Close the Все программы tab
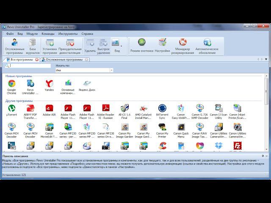The width and height of the screenshot is (271, 203). (x=37, y=60)
